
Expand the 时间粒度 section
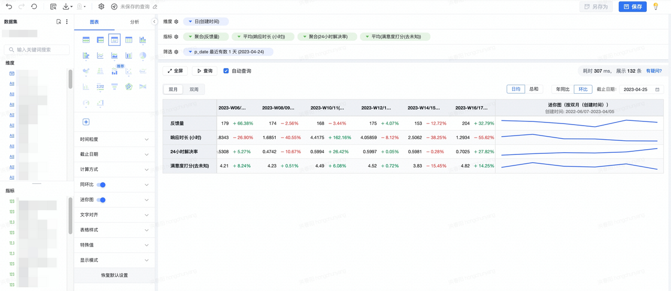point(114,140)
